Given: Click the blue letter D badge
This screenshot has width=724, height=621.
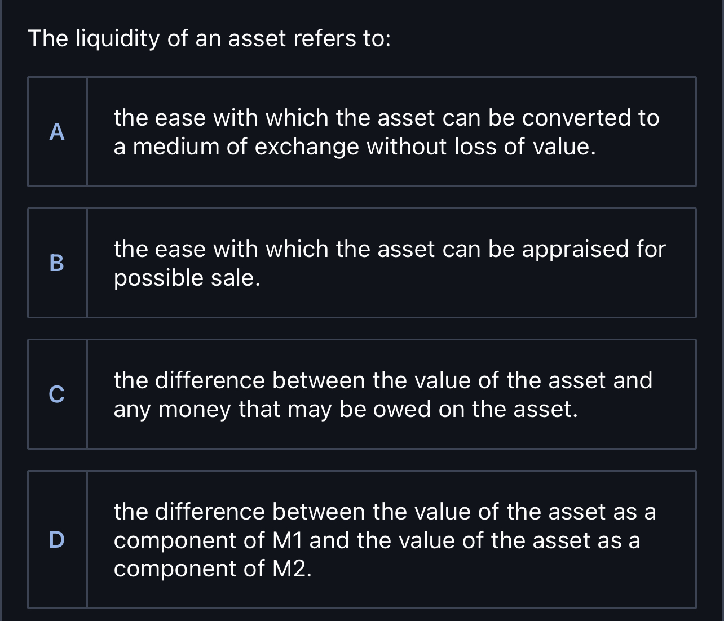Looking at the screenshot, I should click(x=56, y=539).
